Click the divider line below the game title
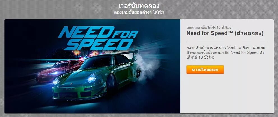Image resolution: width=278 pixels, height=117 pixels. click(x=227, y=41)
